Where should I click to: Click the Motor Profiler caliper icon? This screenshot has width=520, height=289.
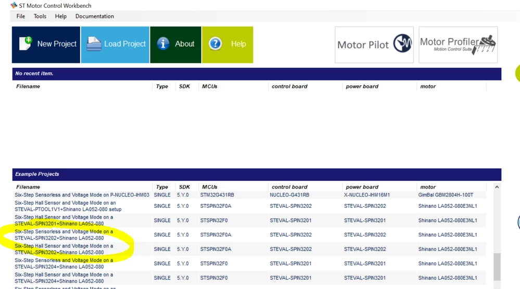pyautogui.click(x=485, y=45)
